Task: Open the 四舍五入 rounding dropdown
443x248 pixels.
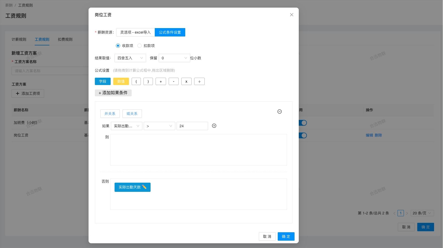Action: coord(130,58)
